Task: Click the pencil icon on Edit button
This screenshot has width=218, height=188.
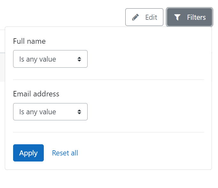Action: point(135,17)
